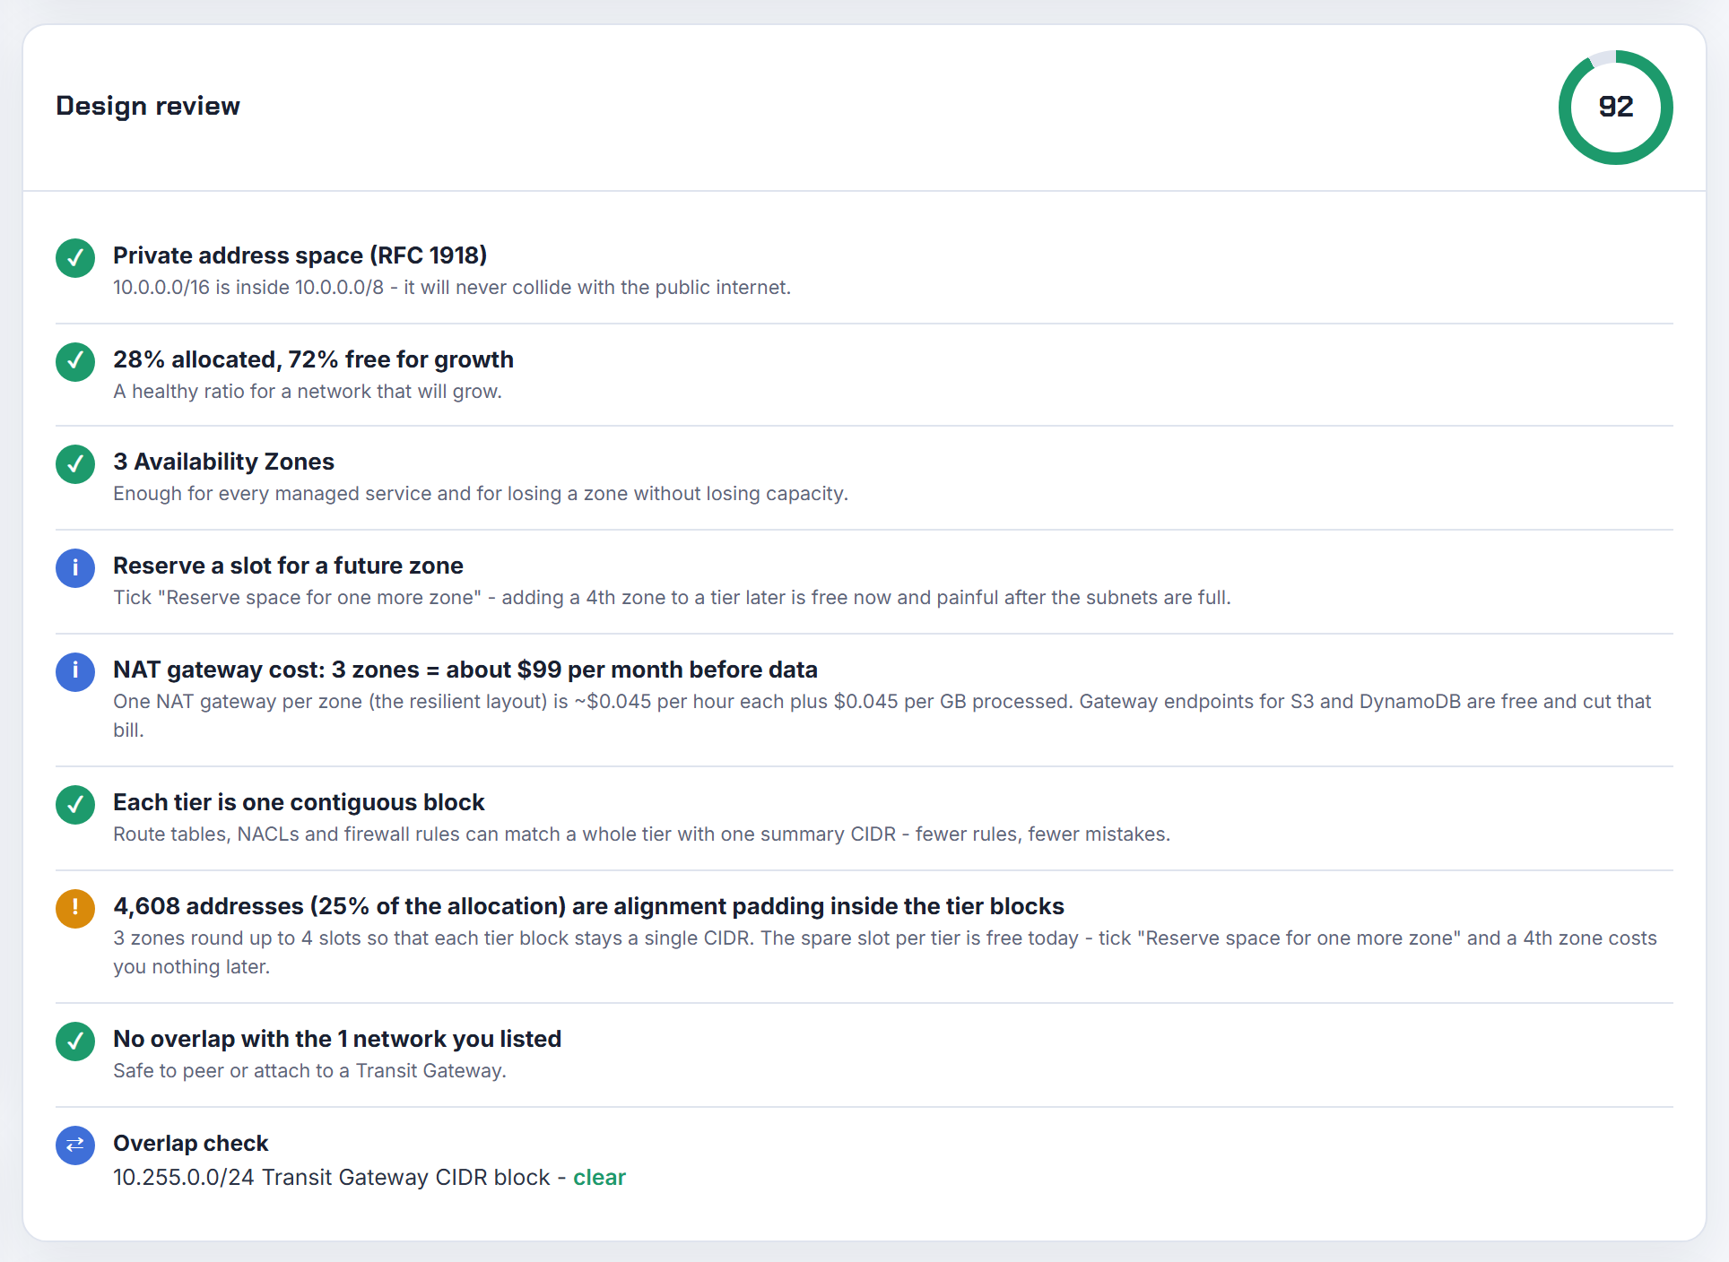Click the info icon beside NAT gateway cost
The width and height of the screenshot is (1729, 1262).
(x=75, y=672)
